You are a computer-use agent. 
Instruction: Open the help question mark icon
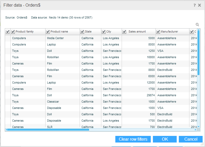pos(194,5)
